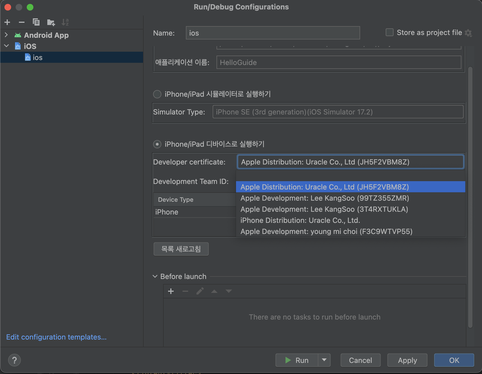Select iPhone/iPad 디바이스로 실행하기 radio button
Screen dimensions: 482x374
(x=157, y=144)
